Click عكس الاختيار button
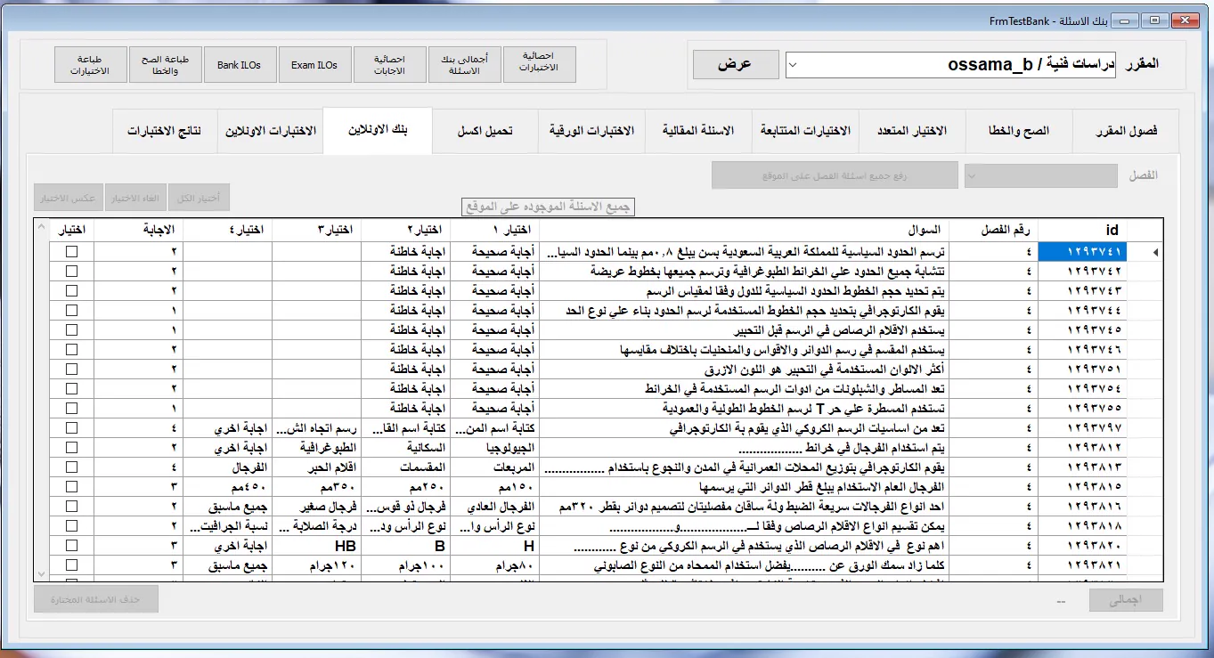 coord(69,198)
